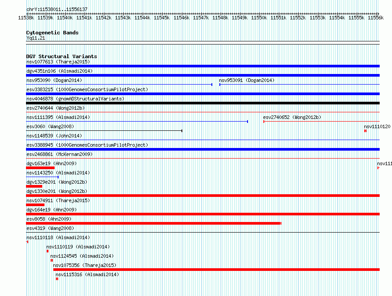Click the nsv1110120 variant label

[x=377, y=126]
